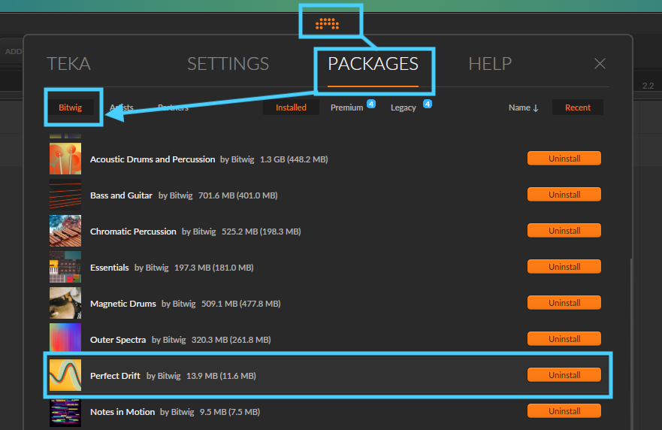Click the 1.3 GB (448.2 MB) size text
This screenshot has height=430, width=662.
tap(294, 159)
